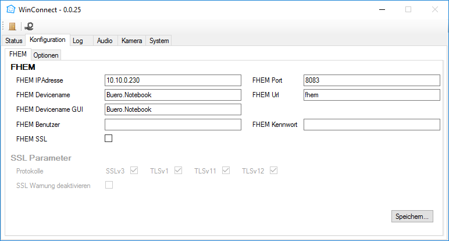Click the FHEM Kennwort input field

tap(372, 125)
